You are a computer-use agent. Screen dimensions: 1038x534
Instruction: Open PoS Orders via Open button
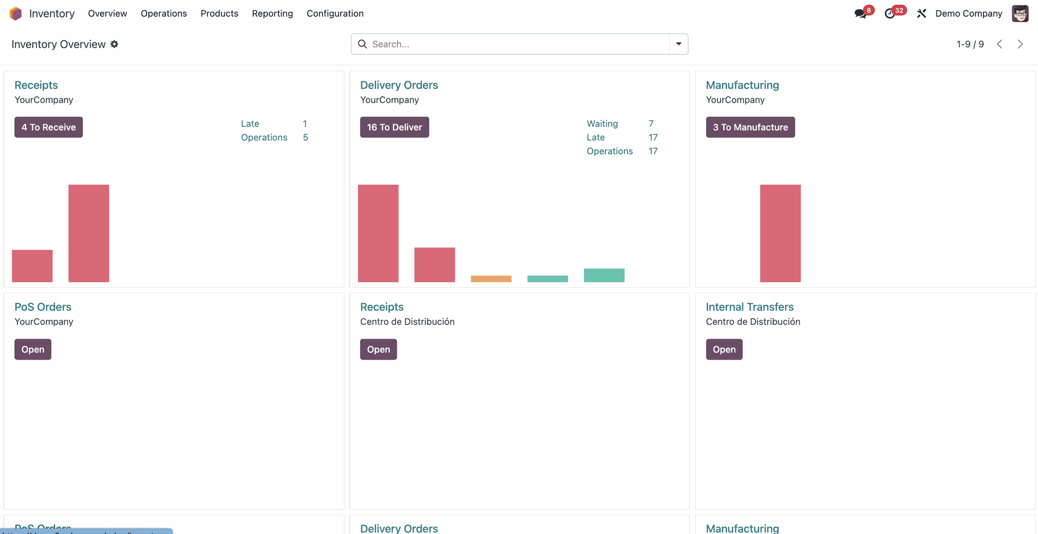33,349
